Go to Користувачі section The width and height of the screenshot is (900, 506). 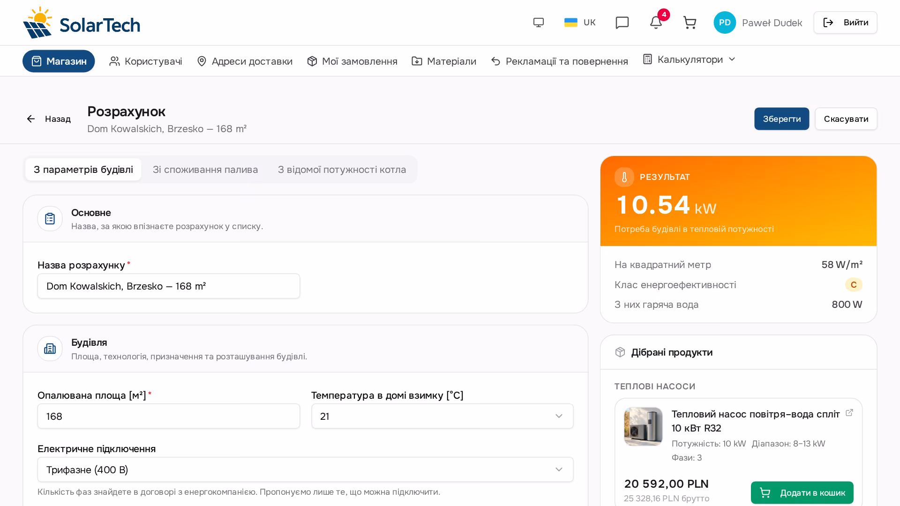[145, 61]
